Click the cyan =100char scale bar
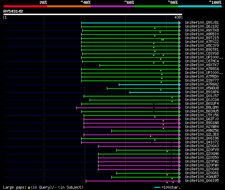The height and width of the screenshot is (190, 225). (x=157, y=188)
